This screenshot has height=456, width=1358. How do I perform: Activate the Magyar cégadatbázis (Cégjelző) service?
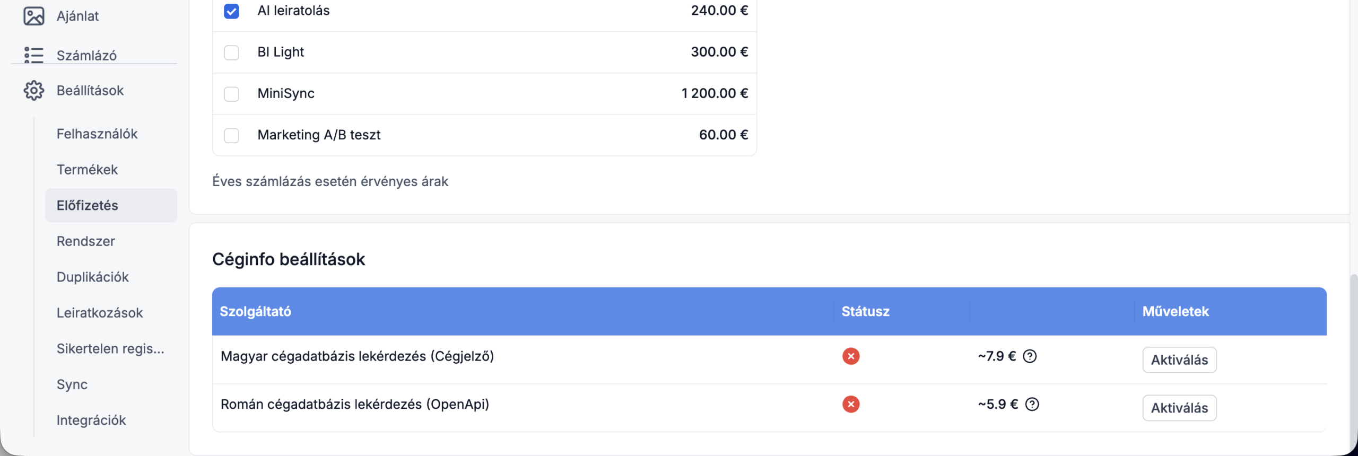(1179, 360)
